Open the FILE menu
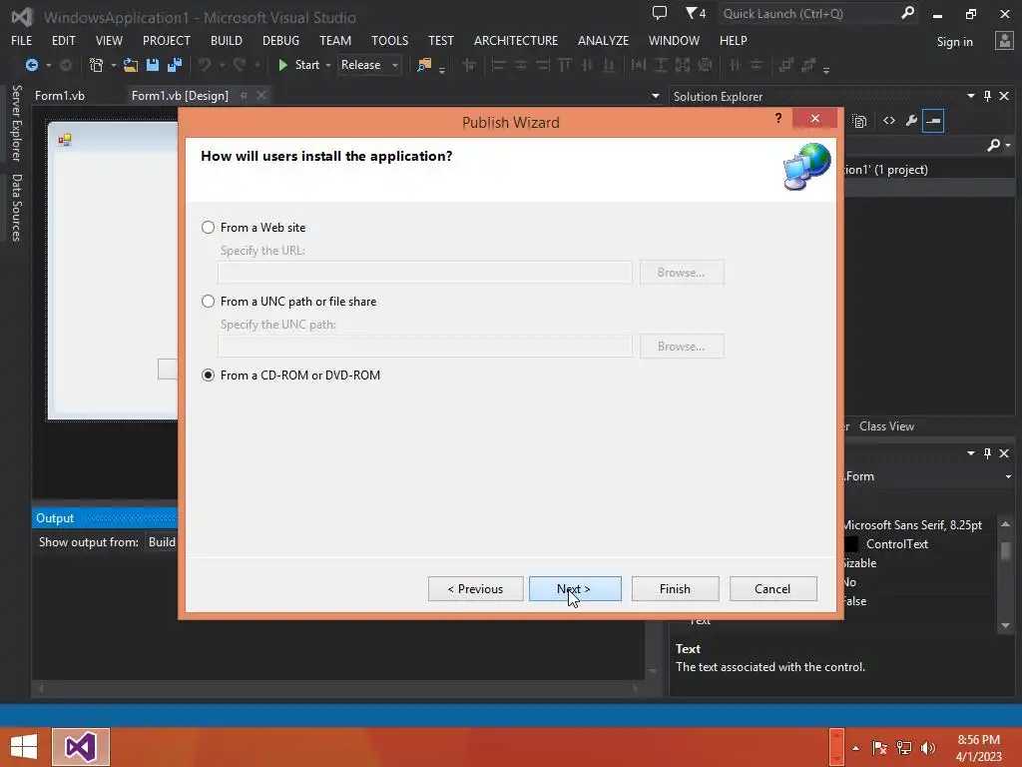Screen dimensions: 1022x767 click(22, 40)
